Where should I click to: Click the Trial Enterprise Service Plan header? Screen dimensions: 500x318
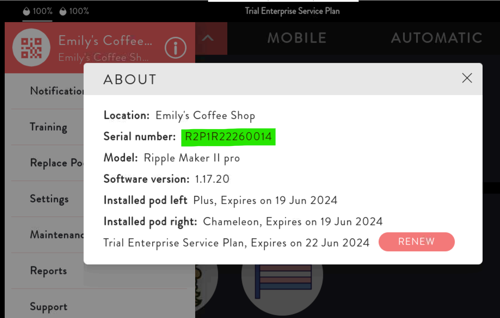coord(292,11)
